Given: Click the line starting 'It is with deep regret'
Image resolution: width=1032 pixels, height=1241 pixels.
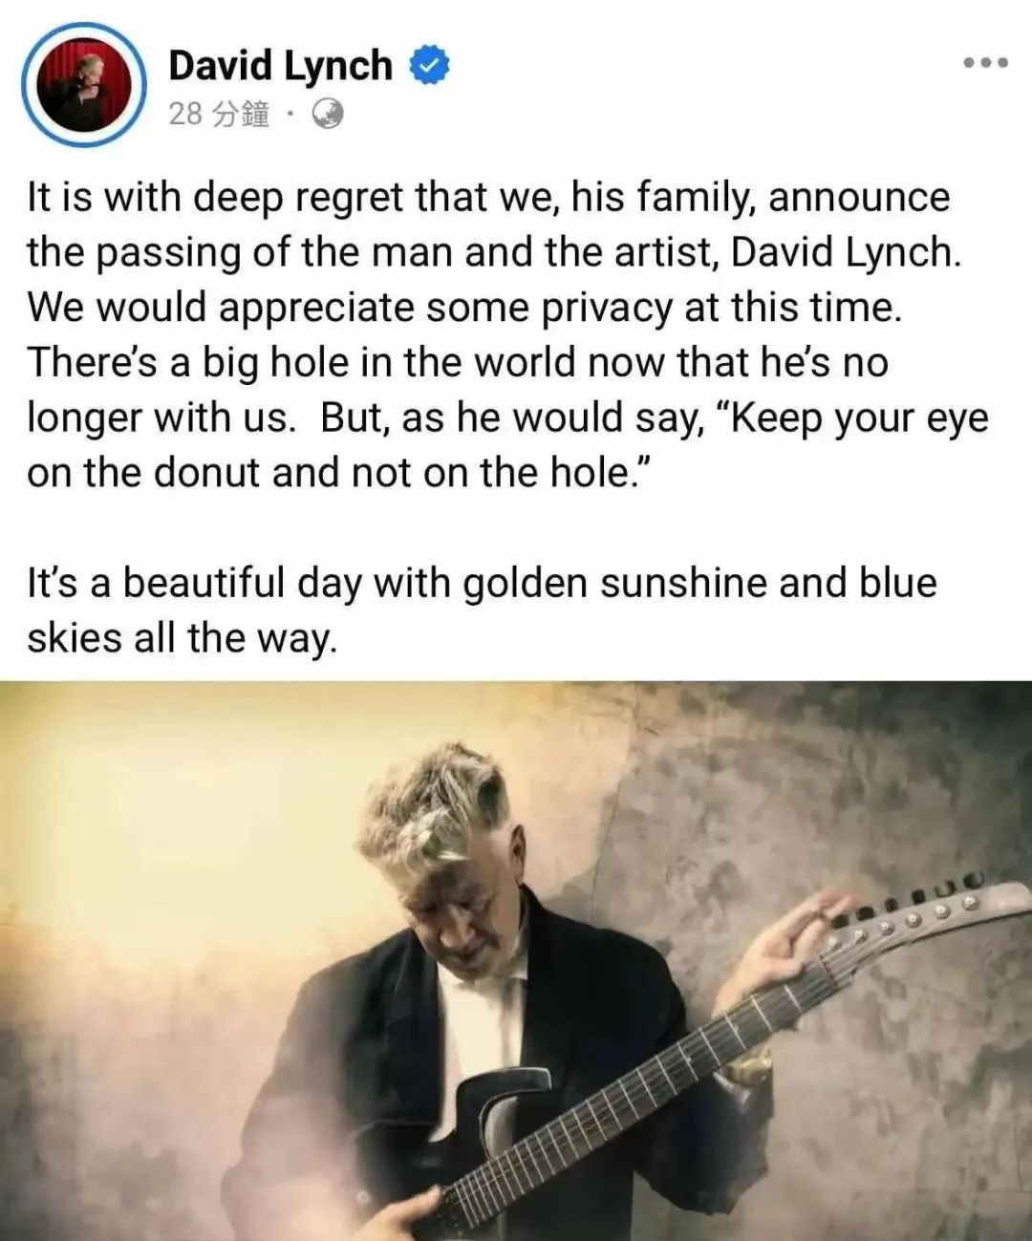Looking at the screenshot, I should click(x=488, y=199).
